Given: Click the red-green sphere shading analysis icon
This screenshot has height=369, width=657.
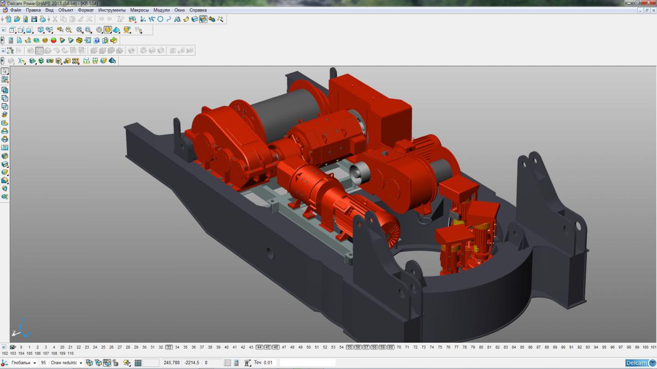Looking at the screenshot, I should pyautogui.click(x=54, y=40).
